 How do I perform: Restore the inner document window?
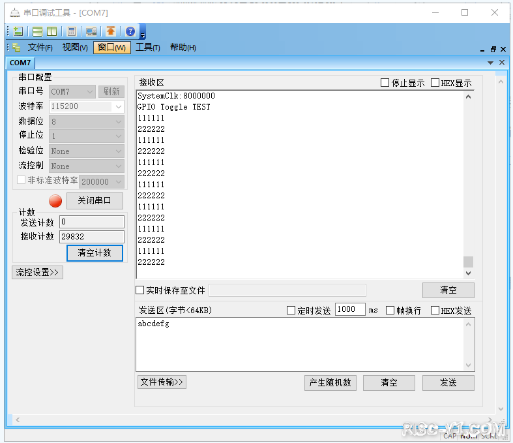click(x=493, y=50)
